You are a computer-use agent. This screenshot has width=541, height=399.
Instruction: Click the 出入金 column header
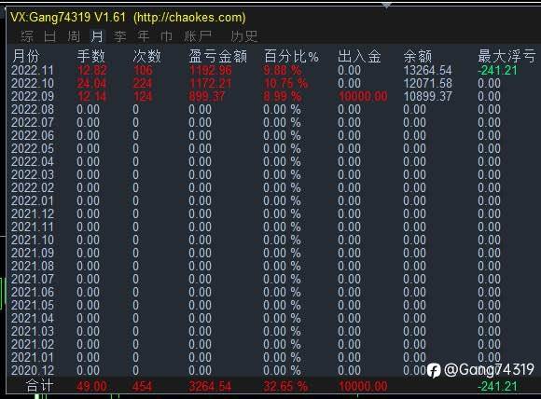click(359, 56)
